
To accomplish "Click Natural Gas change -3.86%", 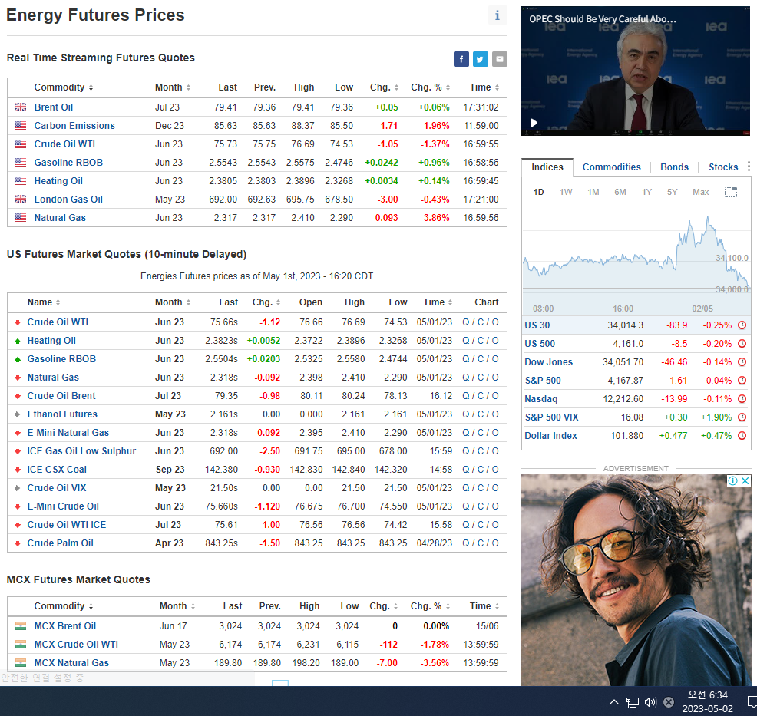I will click(x=435, y=218).
